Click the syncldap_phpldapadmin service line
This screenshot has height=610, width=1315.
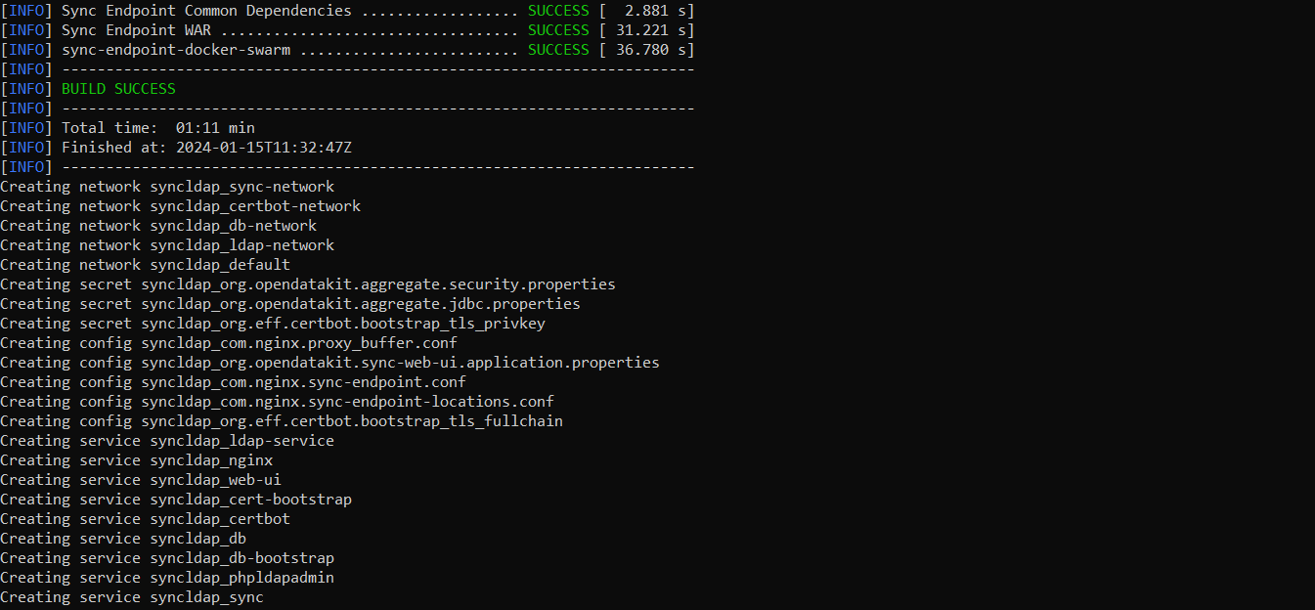(167, 578)
